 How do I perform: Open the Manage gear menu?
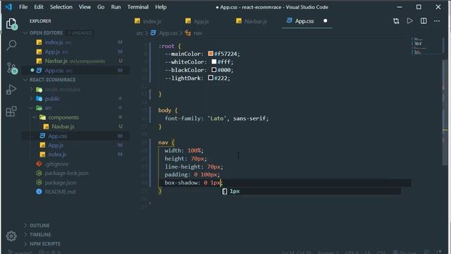click(11, 236)
